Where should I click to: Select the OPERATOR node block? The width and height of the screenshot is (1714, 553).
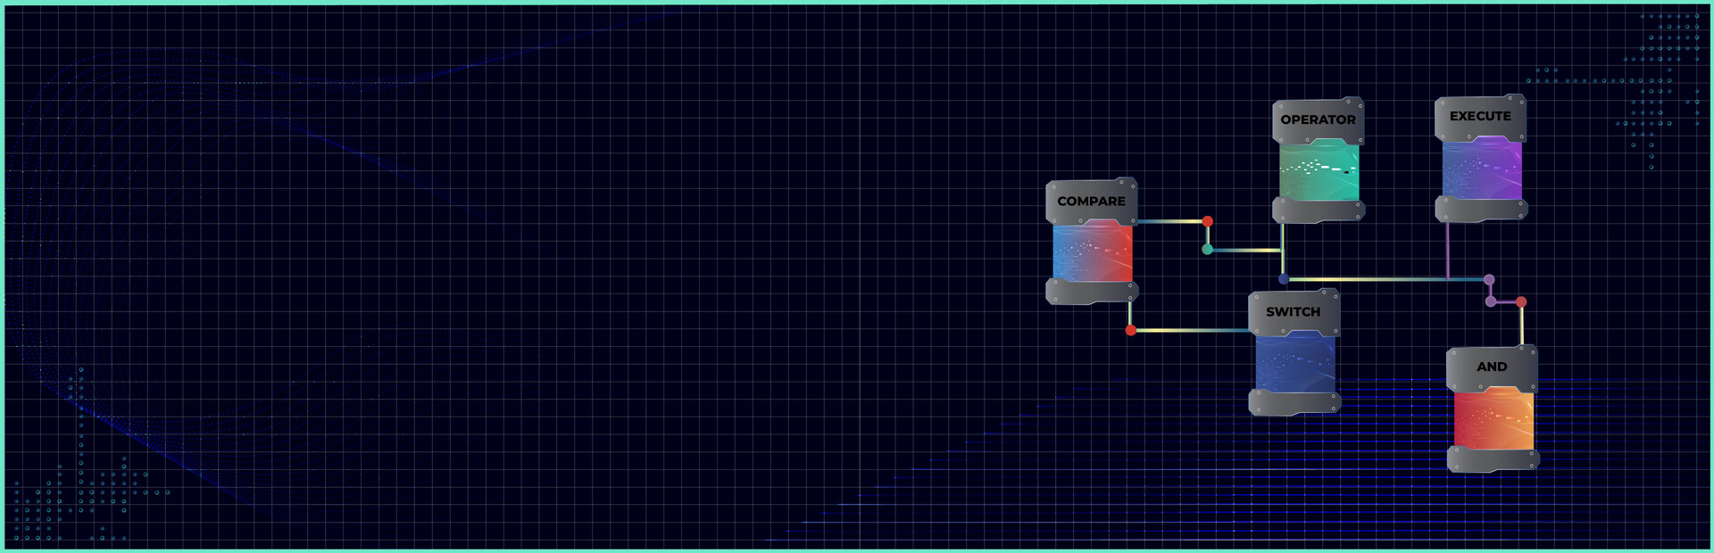1319,161
